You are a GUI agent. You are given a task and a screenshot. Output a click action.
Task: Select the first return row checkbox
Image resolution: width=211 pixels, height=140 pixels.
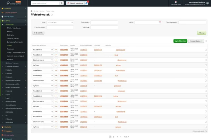pyautogui.click(x=206, y=50)
